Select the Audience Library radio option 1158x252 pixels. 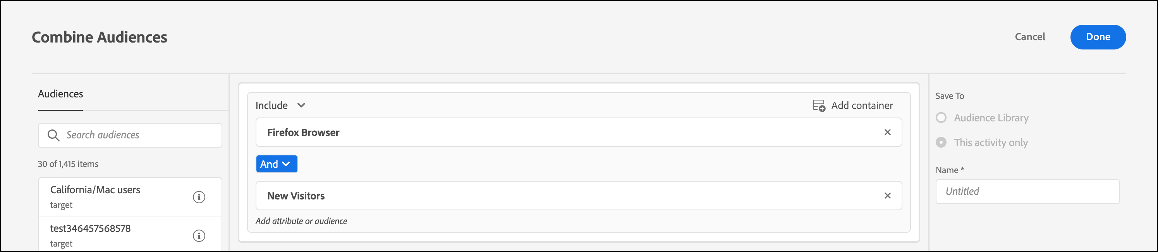coord(941,117)
